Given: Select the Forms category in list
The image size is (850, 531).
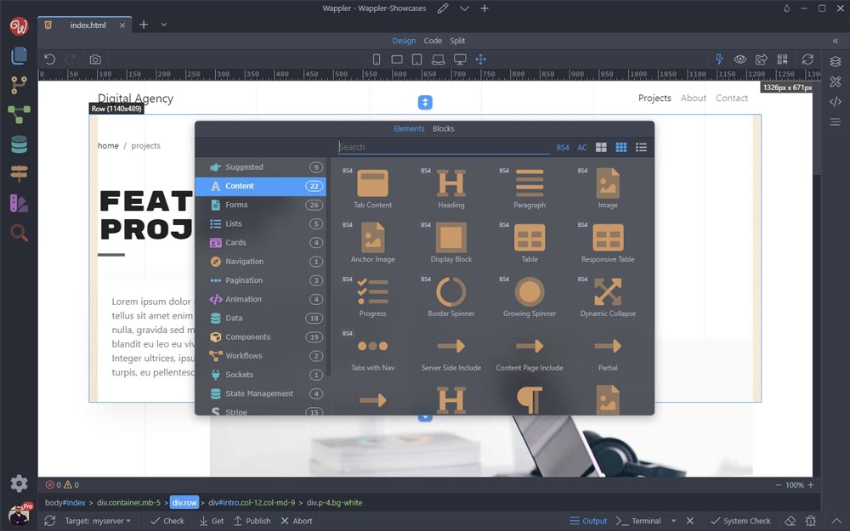Looking at the screenshot, I should 236,205.
